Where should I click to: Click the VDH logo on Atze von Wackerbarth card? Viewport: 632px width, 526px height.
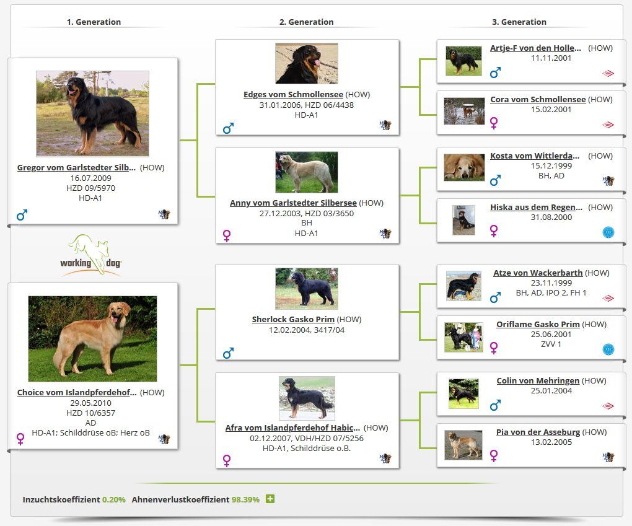click(608, 298)
